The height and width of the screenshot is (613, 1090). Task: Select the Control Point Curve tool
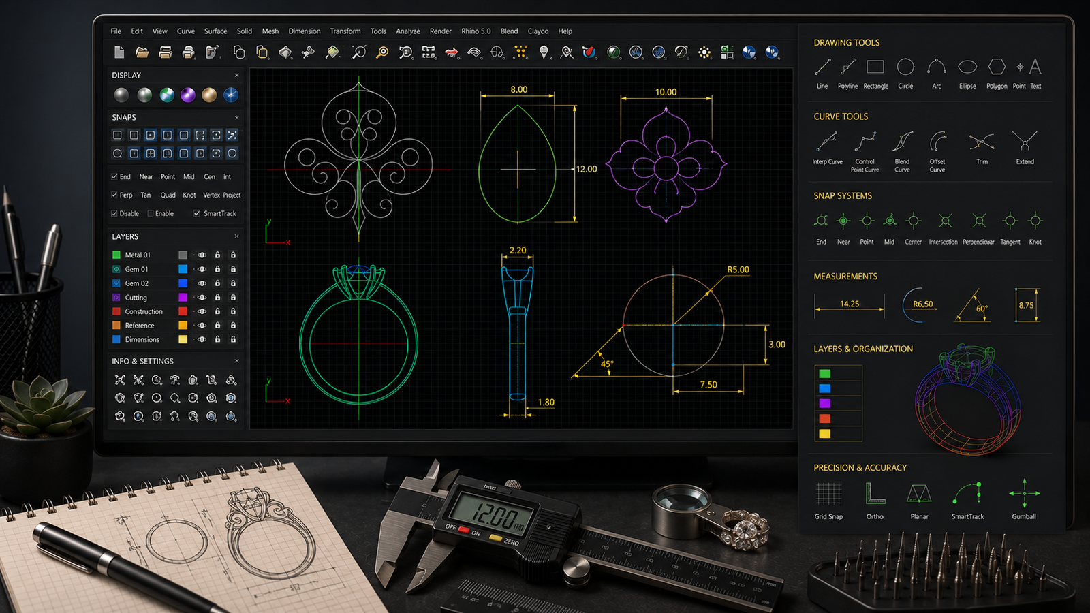click(865, 141)
